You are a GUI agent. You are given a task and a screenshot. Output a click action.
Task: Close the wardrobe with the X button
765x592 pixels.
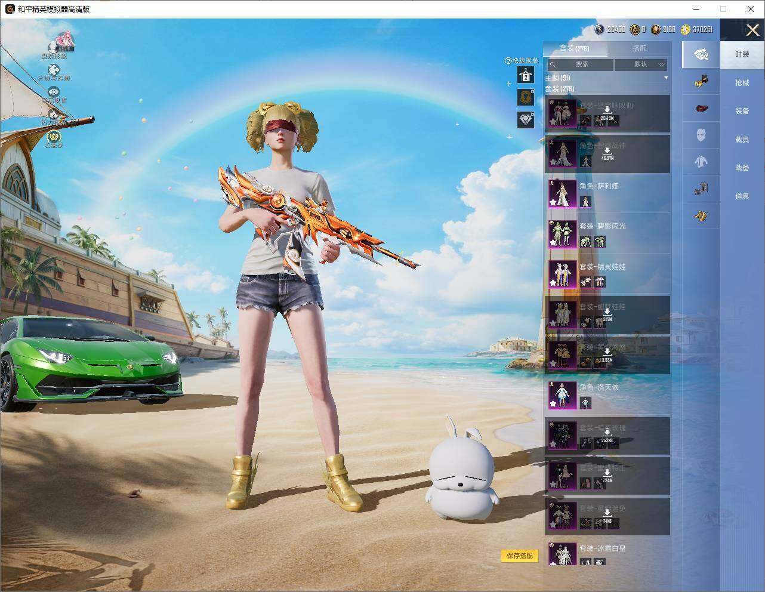[752, 30]
